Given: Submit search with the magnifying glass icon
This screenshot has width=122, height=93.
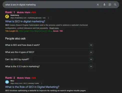Looking at the screenshot, I should tap(115, 5).
